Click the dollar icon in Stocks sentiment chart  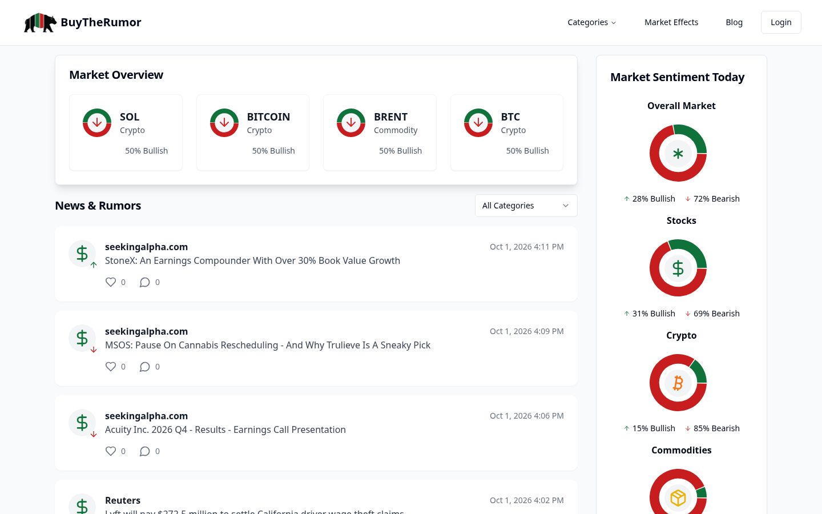click(x=678, y=268)
